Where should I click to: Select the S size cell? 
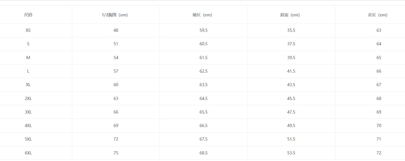pyautogui.click(x=28, y=44)
